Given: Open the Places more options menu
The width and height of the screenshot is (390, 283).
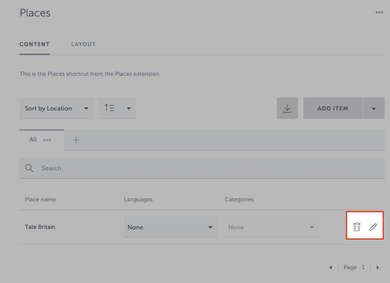Looking at the screenshot, I should [x=379, y=12].
